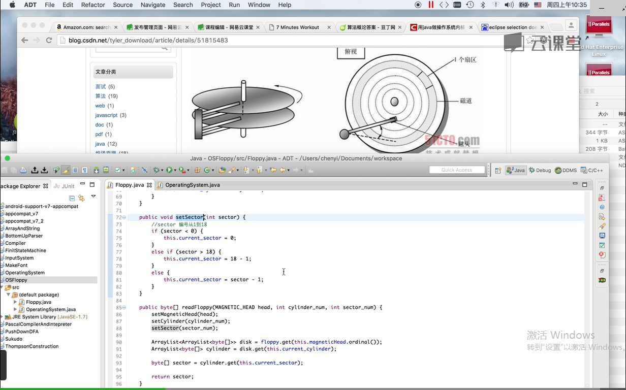Toggle Mark Occurrences highlighter button
The width and height of the screenshot is (626, 390).
coord(66,170)
